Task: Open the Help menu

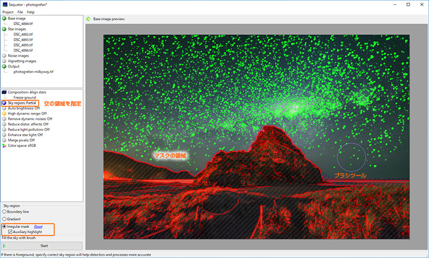Action: 31,12
